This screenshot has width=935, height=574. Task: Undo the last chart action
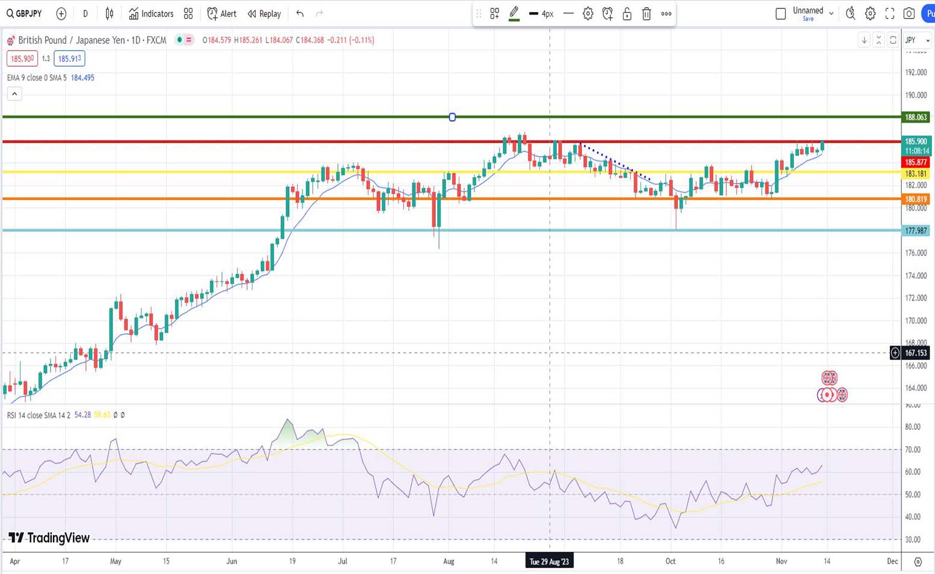(x=300, y=14)
